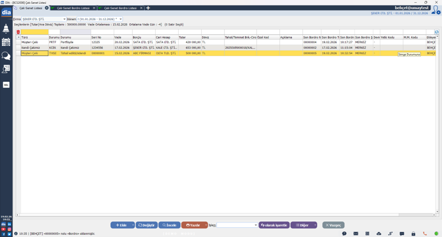Screen dimensions: 442x237
Task: Open the Diğer button dropdown arrow
Action: (315, 225)
